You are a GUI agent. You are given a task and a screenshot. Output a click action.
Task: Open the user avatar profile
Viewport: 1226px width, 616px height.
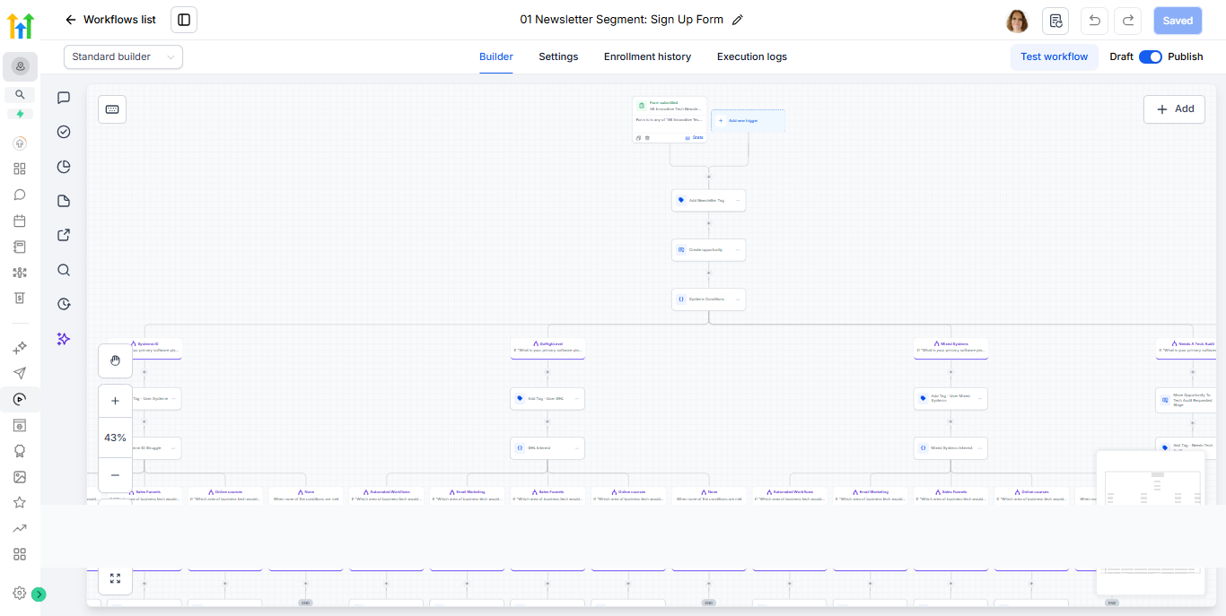click(x=1017, y=21)
